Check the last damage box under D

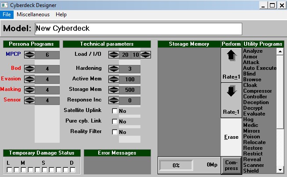(73, 170)
